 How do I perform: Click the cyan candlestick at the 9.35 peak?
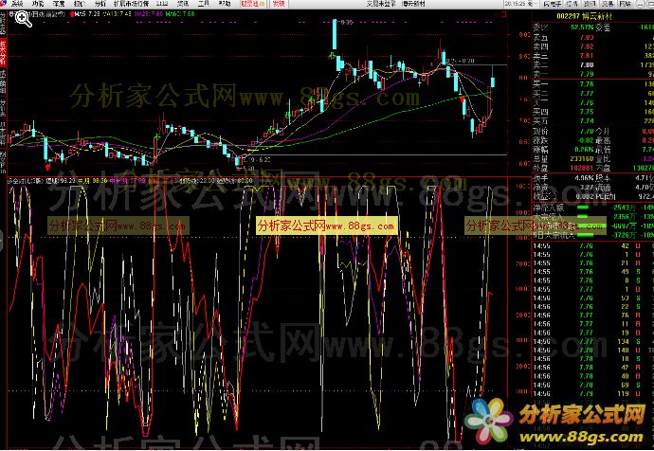pyautogui.click(x=335, y=35)
